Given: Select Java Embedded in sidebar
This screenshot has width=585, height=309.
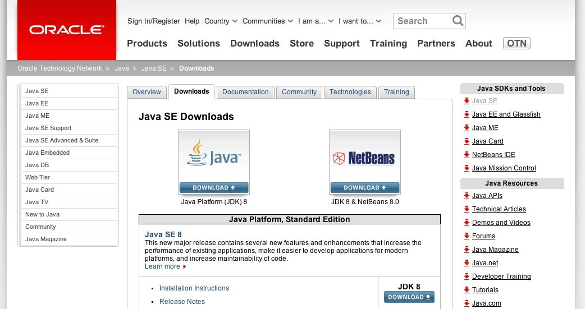Looking at the screenshot, I should point(68,153).
